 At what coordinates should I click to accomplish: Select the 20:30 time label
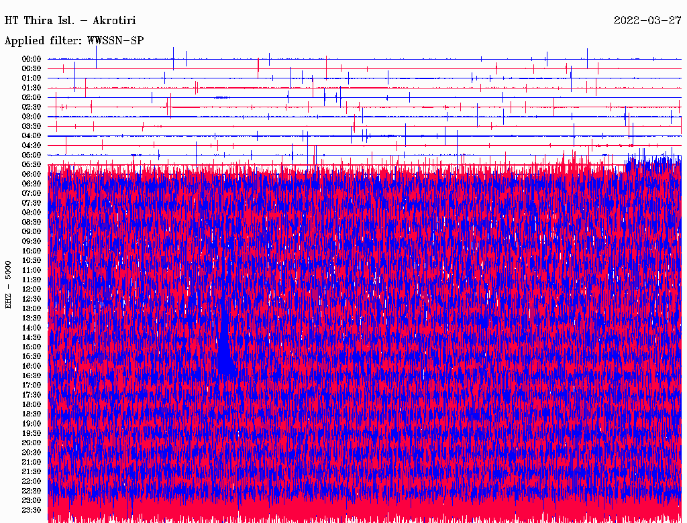32,453
